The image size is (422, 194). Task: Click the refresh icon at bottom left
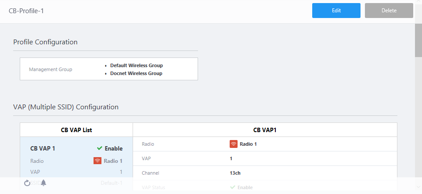(27, 183)
